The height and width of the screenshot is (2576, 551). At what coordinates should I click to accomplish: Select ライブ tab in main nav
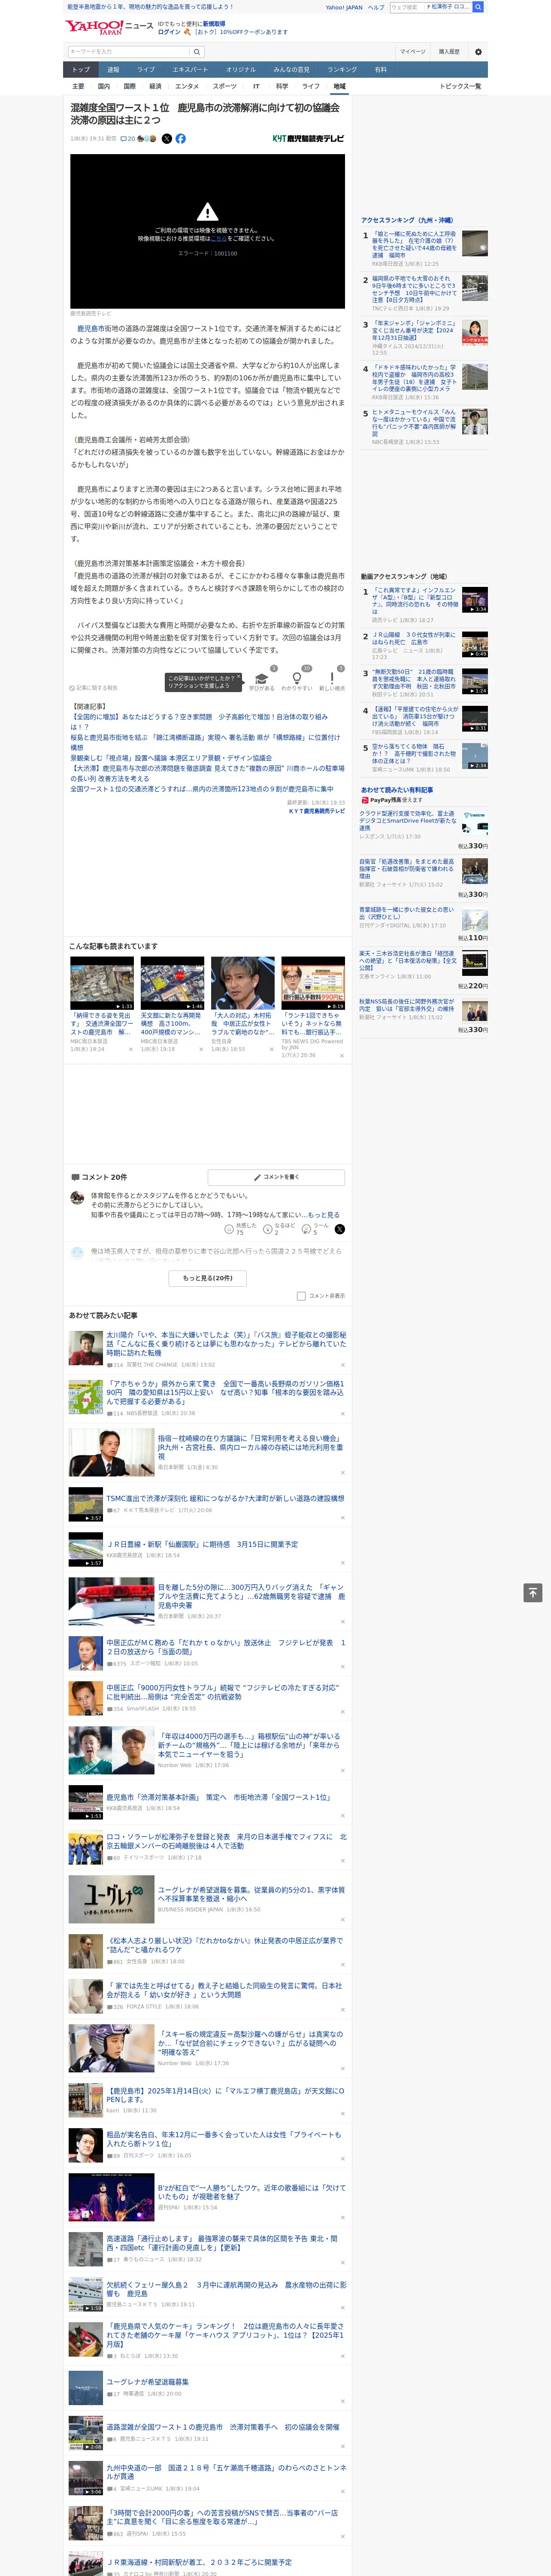tap(146, 70)
